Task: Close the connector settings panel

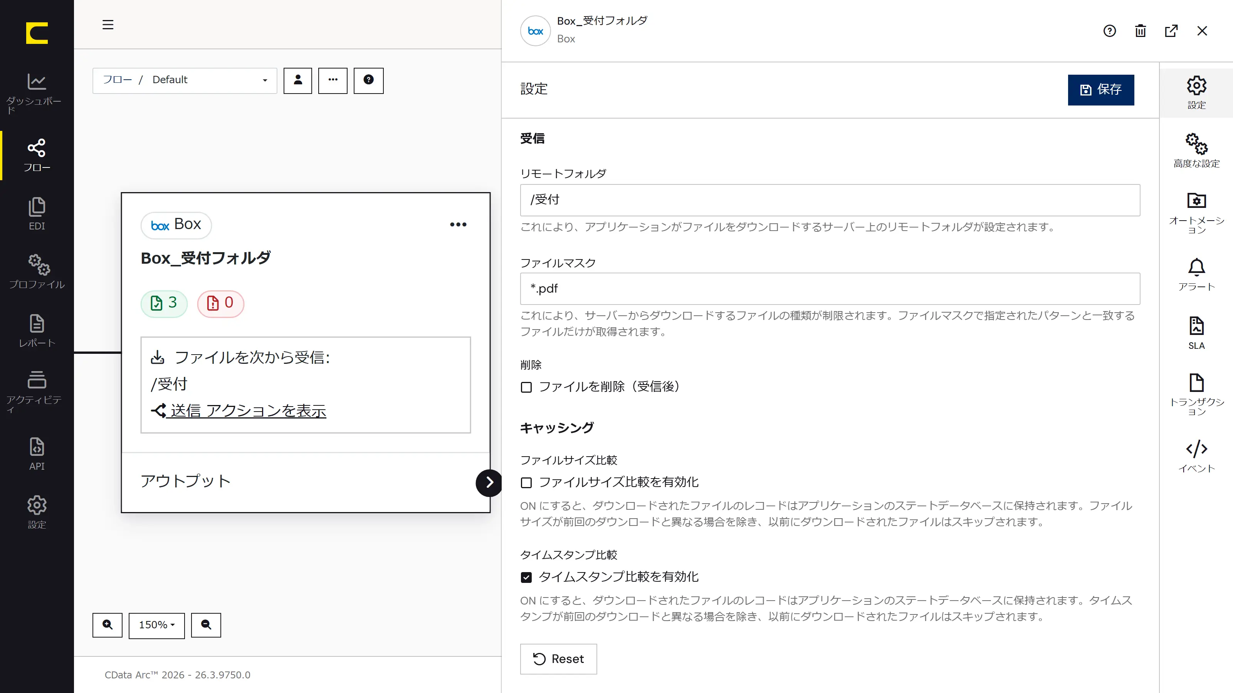Action: pos(1202,31)
